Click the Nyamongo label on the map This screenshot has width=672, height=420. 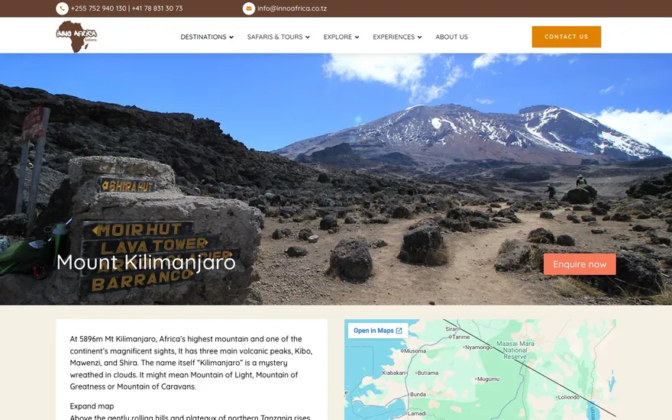[478, 347]
